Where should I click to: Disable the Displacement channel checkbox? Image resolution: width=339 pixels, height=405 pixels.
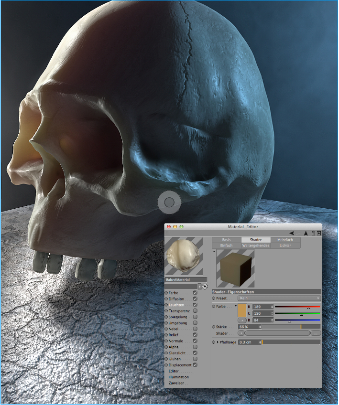[195, 365]
